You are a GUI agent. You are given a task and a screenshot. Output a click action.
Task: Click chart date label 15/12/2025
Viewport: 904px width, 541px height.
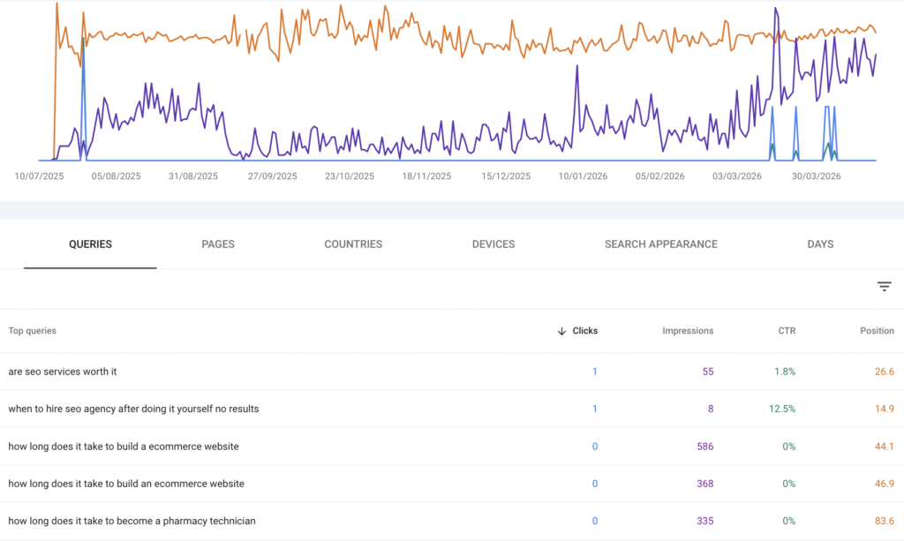[506, 177]
